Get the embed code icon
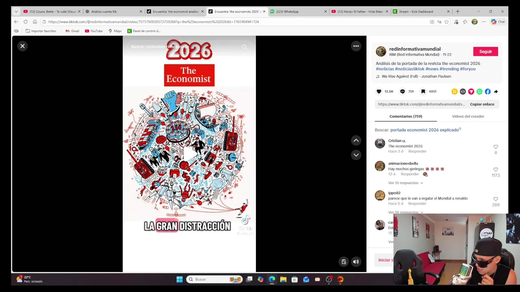 pos(463,92)
